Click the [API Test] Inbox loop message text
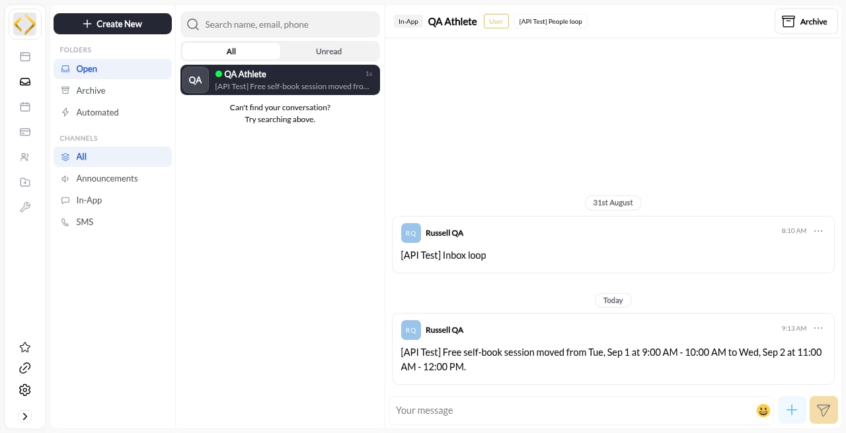846x433 pixels. tap(443, 255)
